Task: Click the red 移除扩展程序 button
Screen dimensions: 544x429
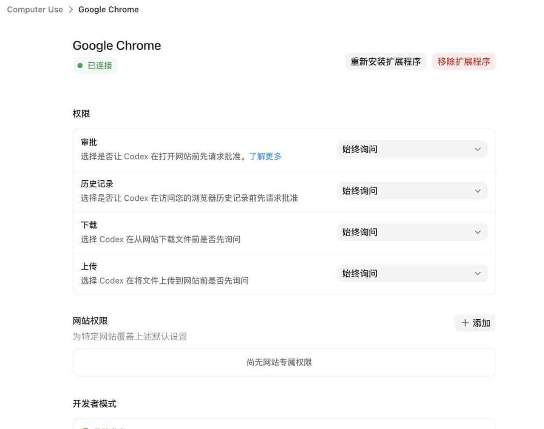Action: click(464, 62)
